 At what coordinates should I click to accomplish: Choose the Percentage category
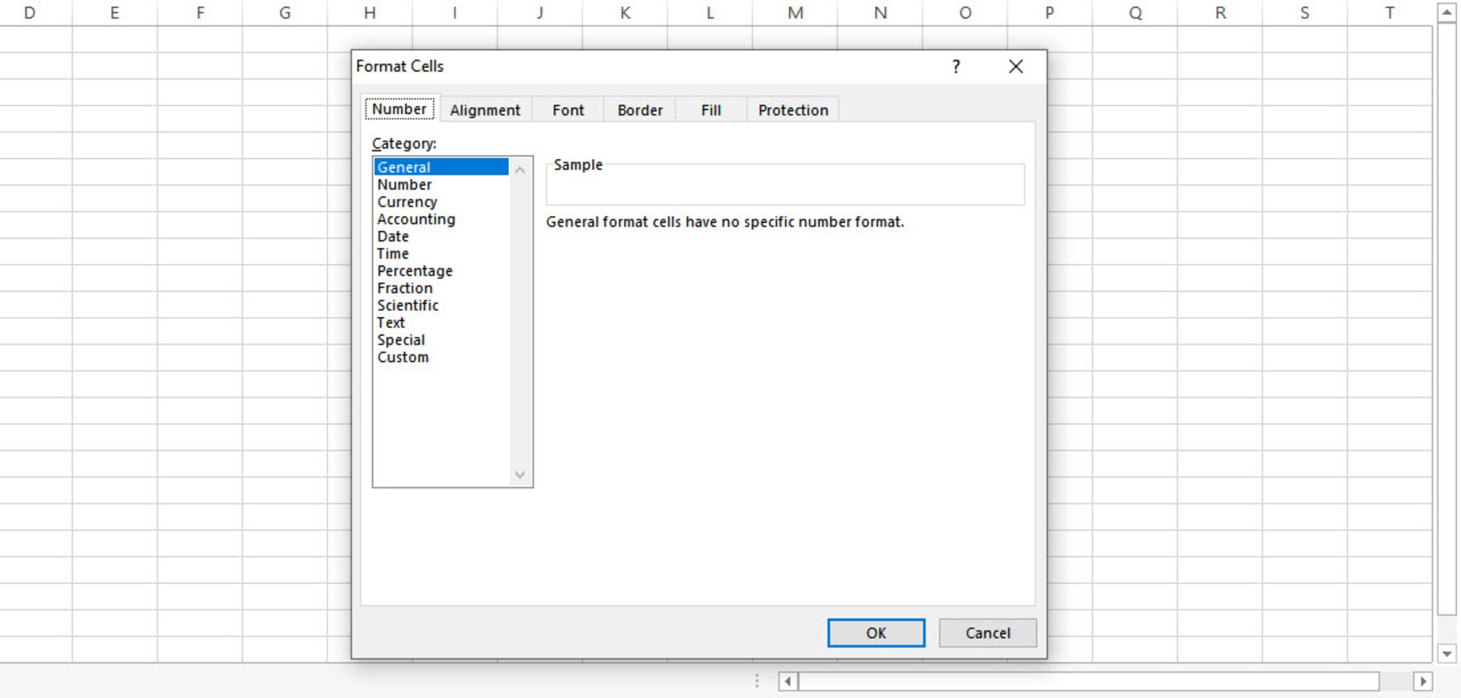point(415,271)
